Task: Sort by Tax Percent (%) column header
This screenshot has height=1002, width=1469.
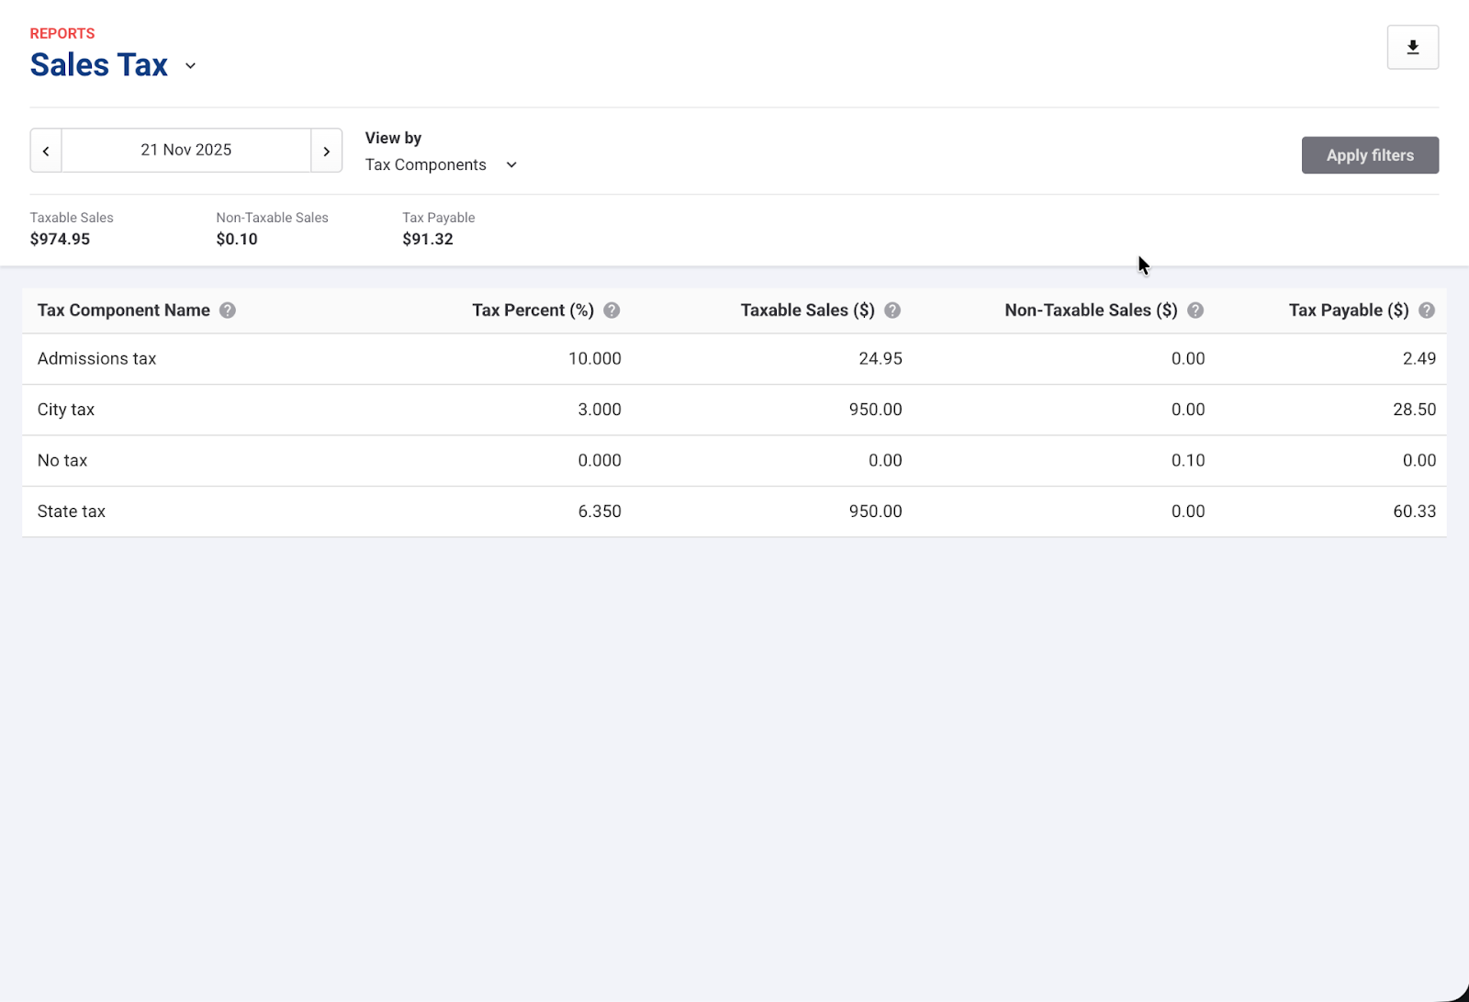Action: coord(533,310)
